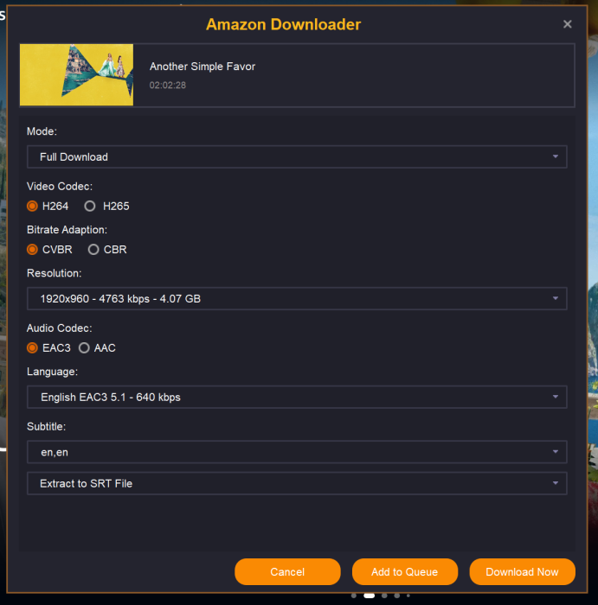Click the Another Simple Favor title text
598x605 pixels.
pyautogui.click(x=203, y=67)
